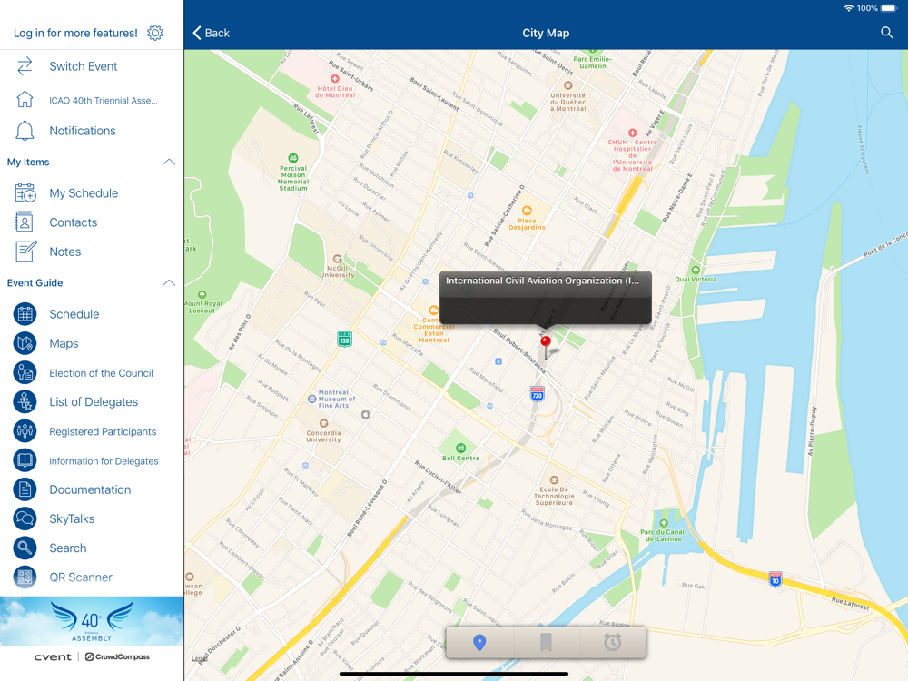Tap the bookmark icon in map toolbar
This screenshot has width=908, height=681.
pyautogui.click(x=546, y=642)
